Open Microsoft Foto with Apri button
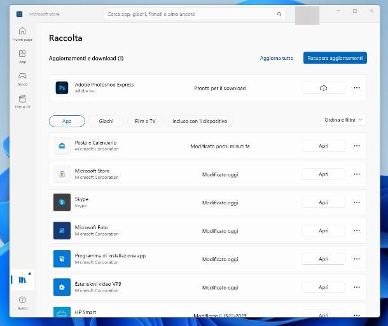The image size is (388, 326). pyautogui.click(x=323, y=231)
